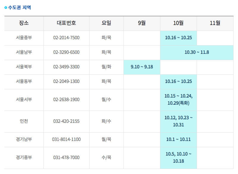Click the 9월 column header
The height and width of the screenshot is (174, 238).
click(142, 23)
